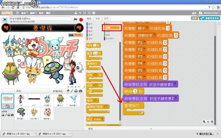Take new backdrop photo with camera icon
Viewport: 221px width, 138px height.
(12, 115)
